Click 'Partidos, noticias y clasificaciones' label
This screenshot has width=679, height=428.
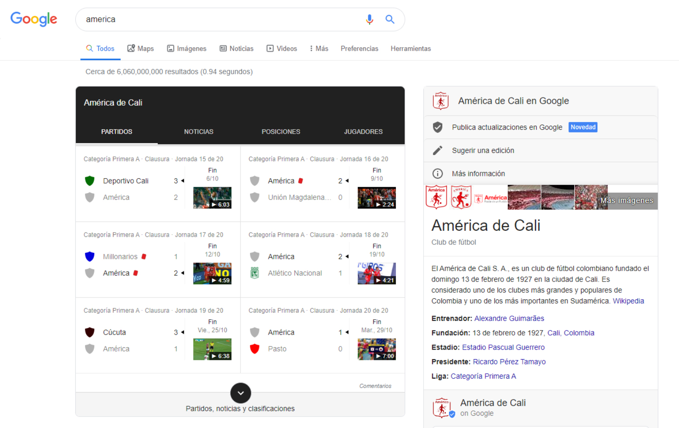[x=240, y=409]
